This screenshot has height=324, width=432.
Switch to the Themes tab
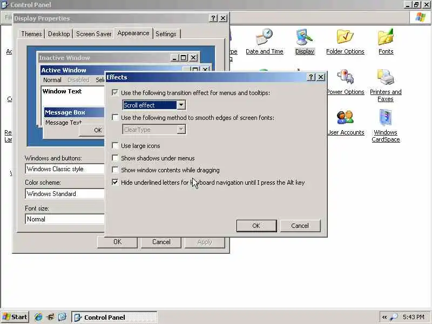pos(31,34)
